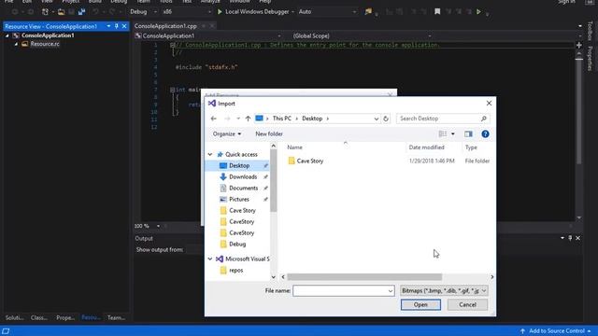598x336 pixels.
Task: Expand ConsoleApplication1 node in Resource View
Action: [x=7, y=35]
